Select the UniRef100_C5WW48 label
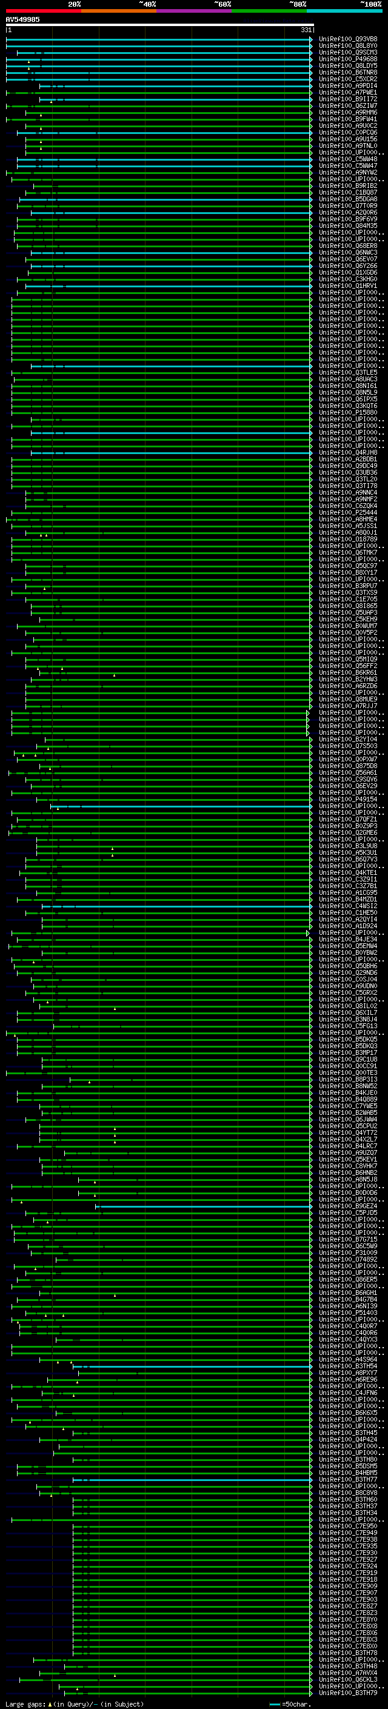The image size is (388, 1709). coord(348,159)
